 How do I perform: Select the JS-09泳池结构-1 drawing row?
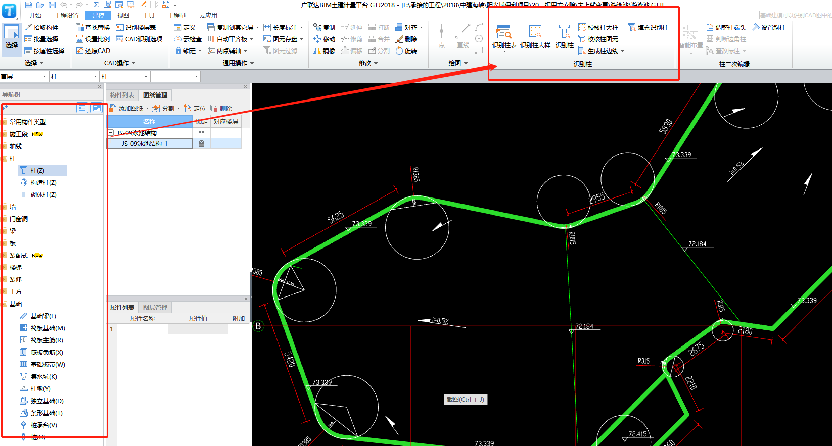click(150, 143)
